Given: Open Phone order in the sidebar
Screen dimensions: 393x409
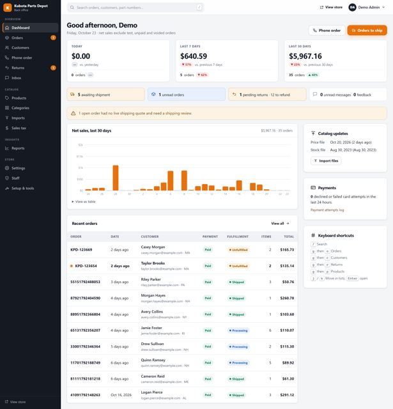Looking at the screenshot, I should (30, 58).
